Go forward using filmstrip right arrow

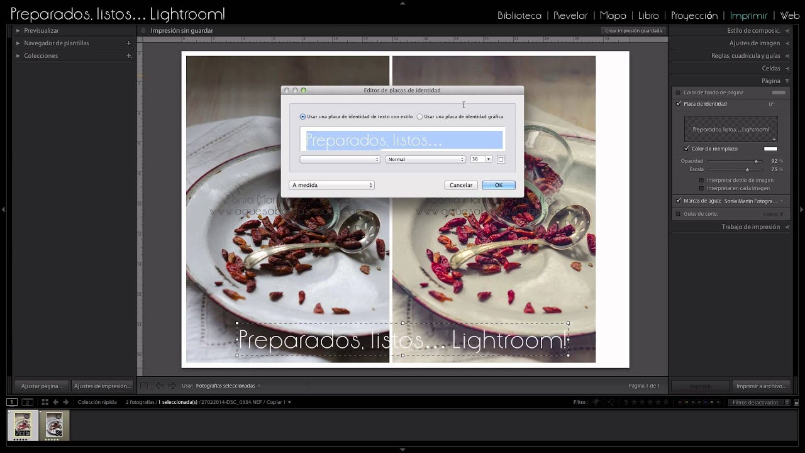65,402
